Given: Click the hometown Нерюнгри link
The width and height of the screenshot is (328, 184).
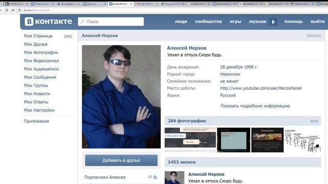Looking at the screenshot, I should coord(230,74).
